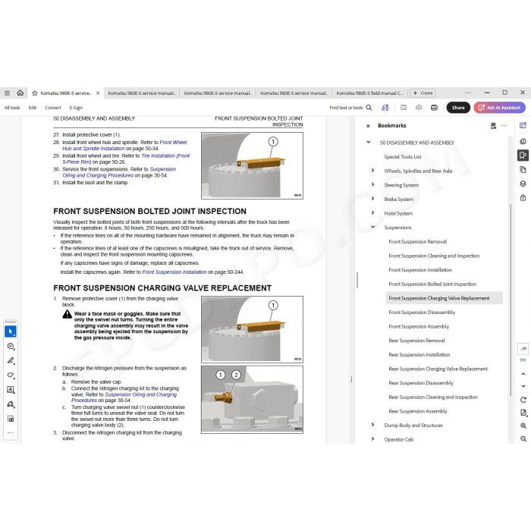Open the window more options ellipsis
The width and height of the screenshot is (531, 531).
click(468, 93)
